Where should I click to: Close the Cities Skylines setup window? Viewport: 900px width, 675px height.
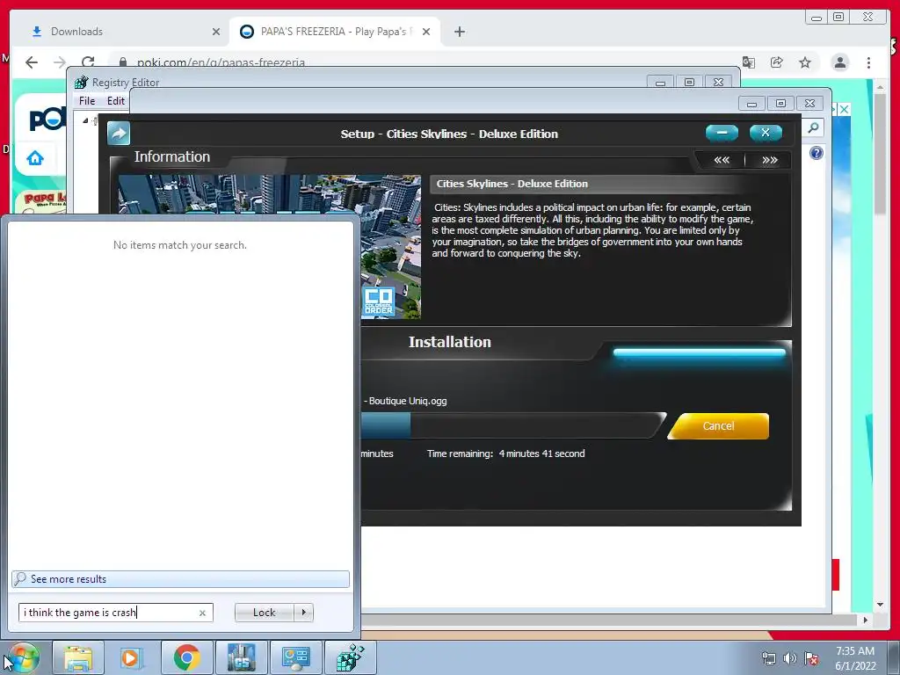click(766, 133)
